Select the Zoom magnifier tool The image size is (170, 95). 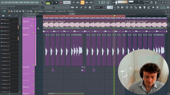(x=28, y=11)
